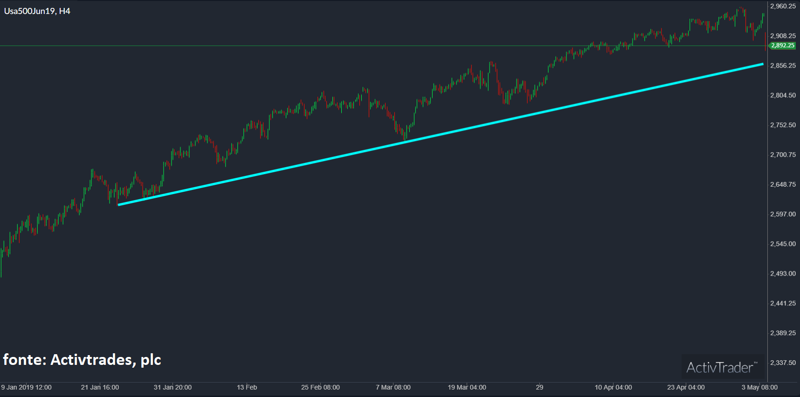
Task: Click the Usa500Jun19, H4 symbol label
Action: point(37,11)
